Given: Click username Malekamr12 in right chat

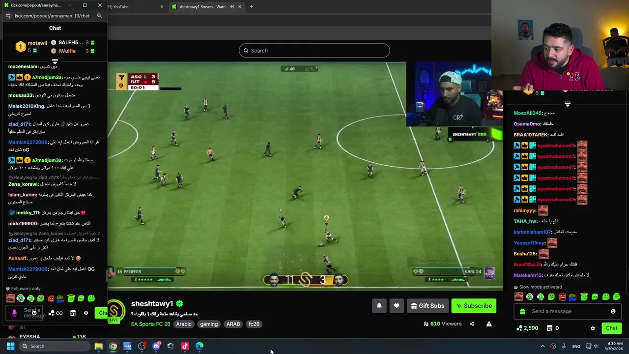Looking at the screenshot, I should tap(528, 275).
